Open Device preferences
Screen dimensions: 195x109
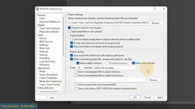(43, 38)
